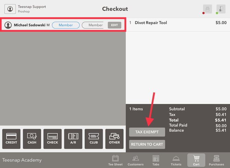The height and width of the screenshot is (168, 230).
Task: Select the Divot Repair Tool line item
Action: point(178,24)
